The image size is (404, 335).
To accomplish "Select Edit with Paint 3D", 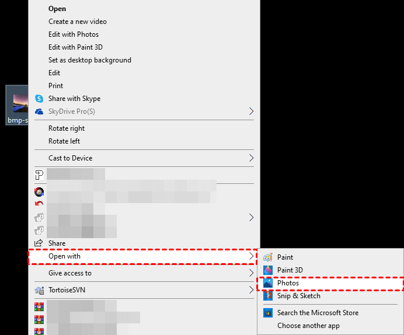I will 75,47.
